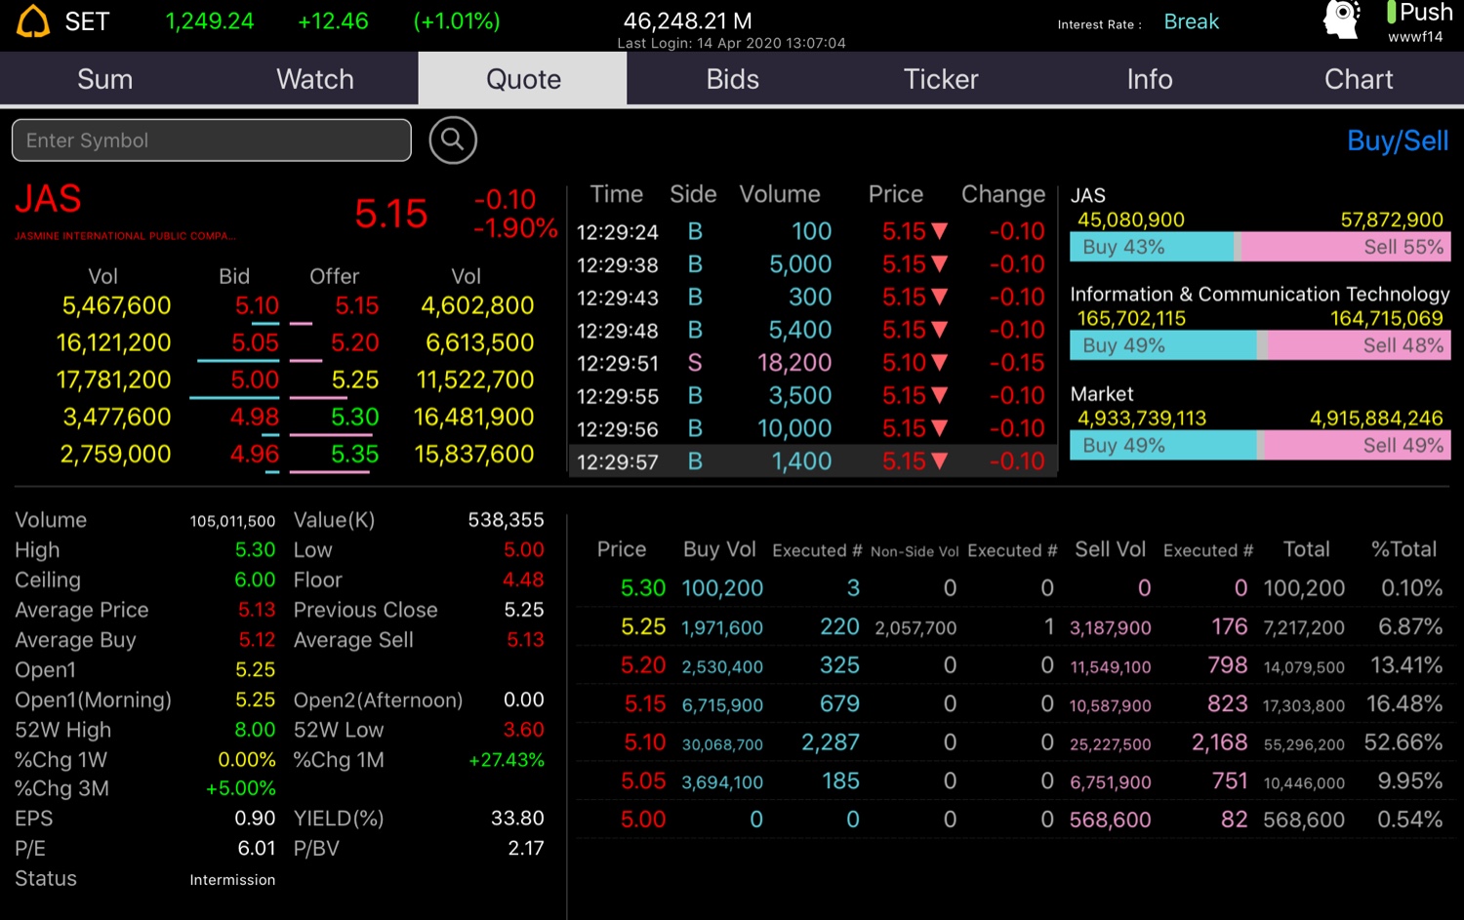
Task: Click the 52.66% total value
Action: 1403,742
